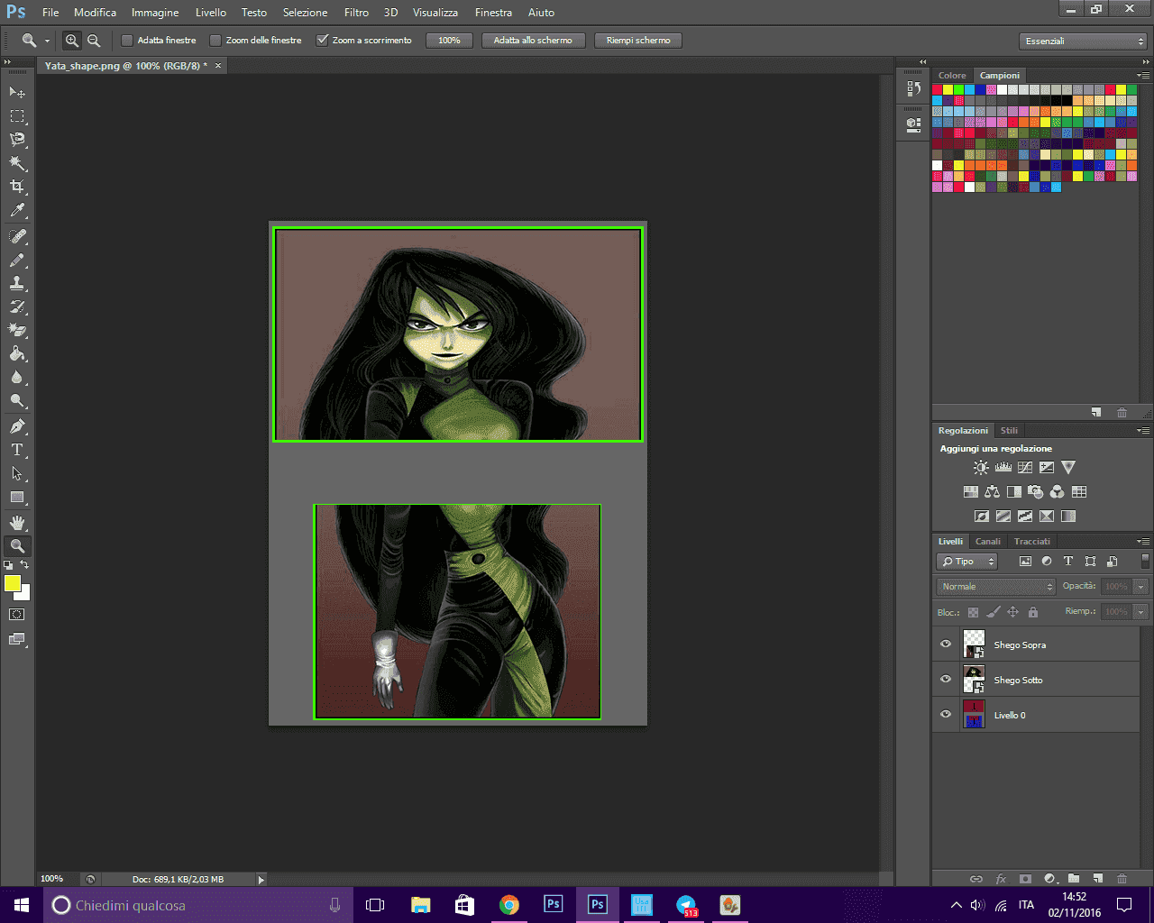Click the zoom-in magnifier in options bar
The width and height of the screenshot is (1154, 923).
tap(72, 41)
